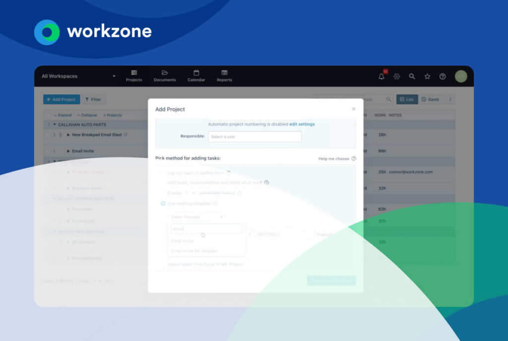Image resolution: width=508 pixels, height=341 pixels.
Task: Click the favorites star icon
Action: coord(427,76)
